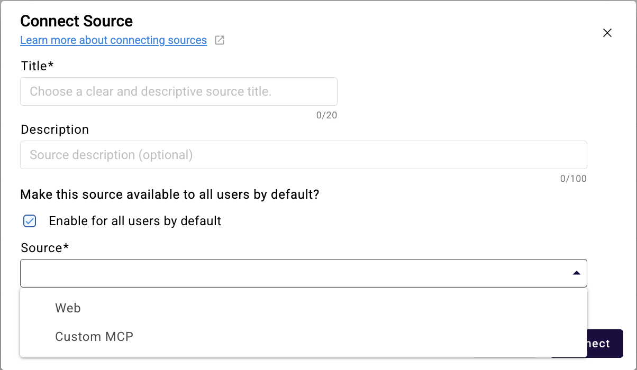Click the Description field label

[x=55, y=129]
